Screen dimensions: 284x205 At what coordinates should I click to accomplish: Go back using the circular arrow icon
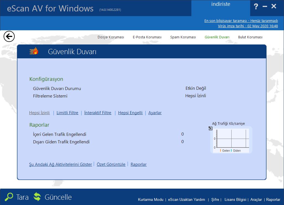pyautogui.click(x=9, y=36)
